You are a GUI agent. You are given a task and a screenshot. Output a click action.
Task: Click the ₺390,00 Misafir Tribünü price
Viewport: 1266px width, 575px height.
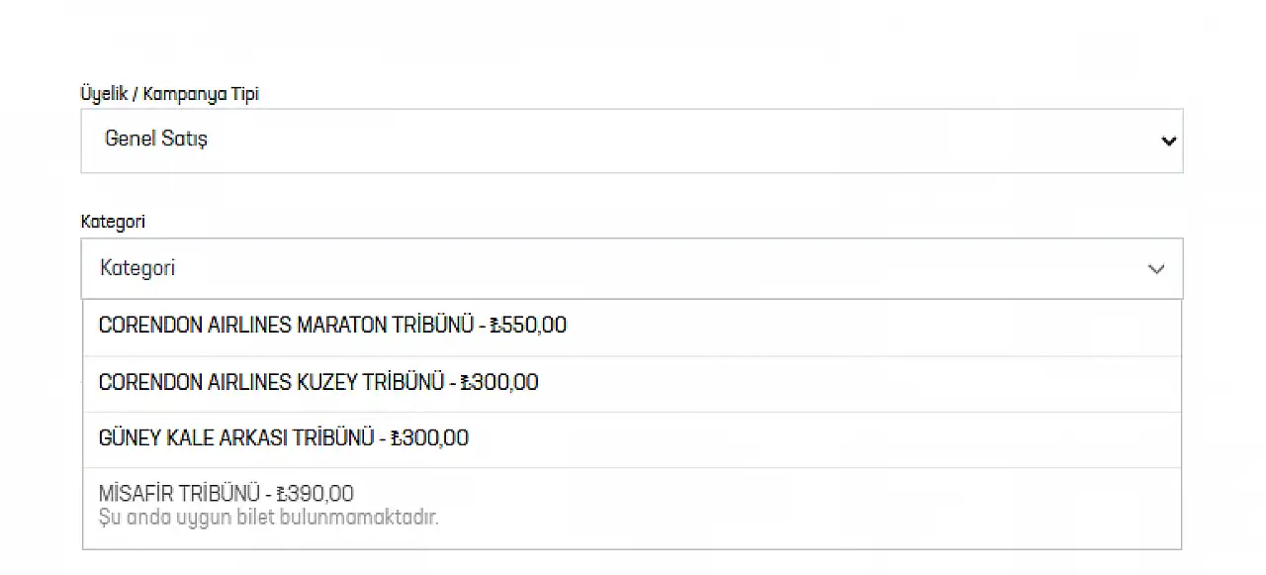tap(316, 494)
